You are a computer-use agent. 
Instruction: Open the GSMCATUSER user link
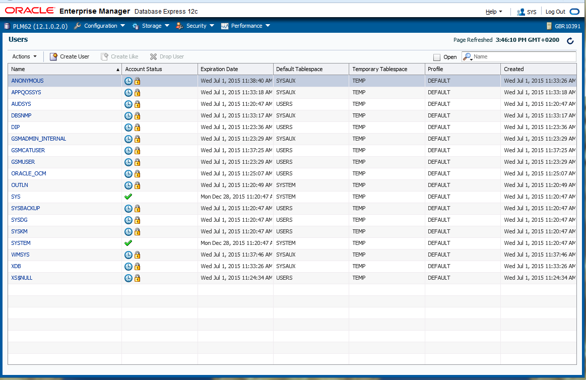pyautogui.click(x=28, y=150)
